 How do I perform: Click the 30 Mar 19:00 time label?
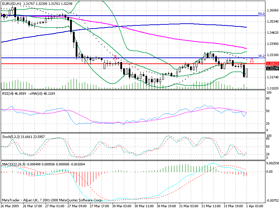pyautogui.click(x=166, y=206)
